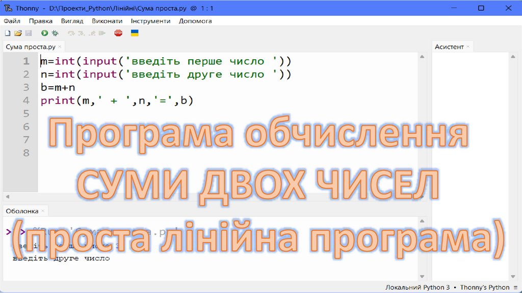Open the Вигляд menu
Viewport: 522px width, 293px height.
click(x=72, y=21)
